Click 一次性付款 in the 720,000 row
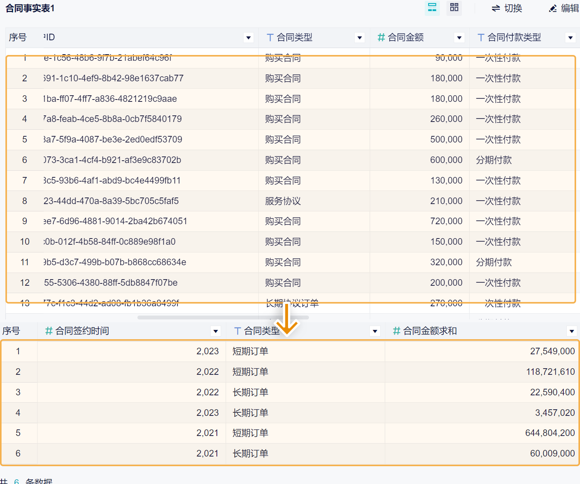The image size is (580, 484). coord(498,221)
